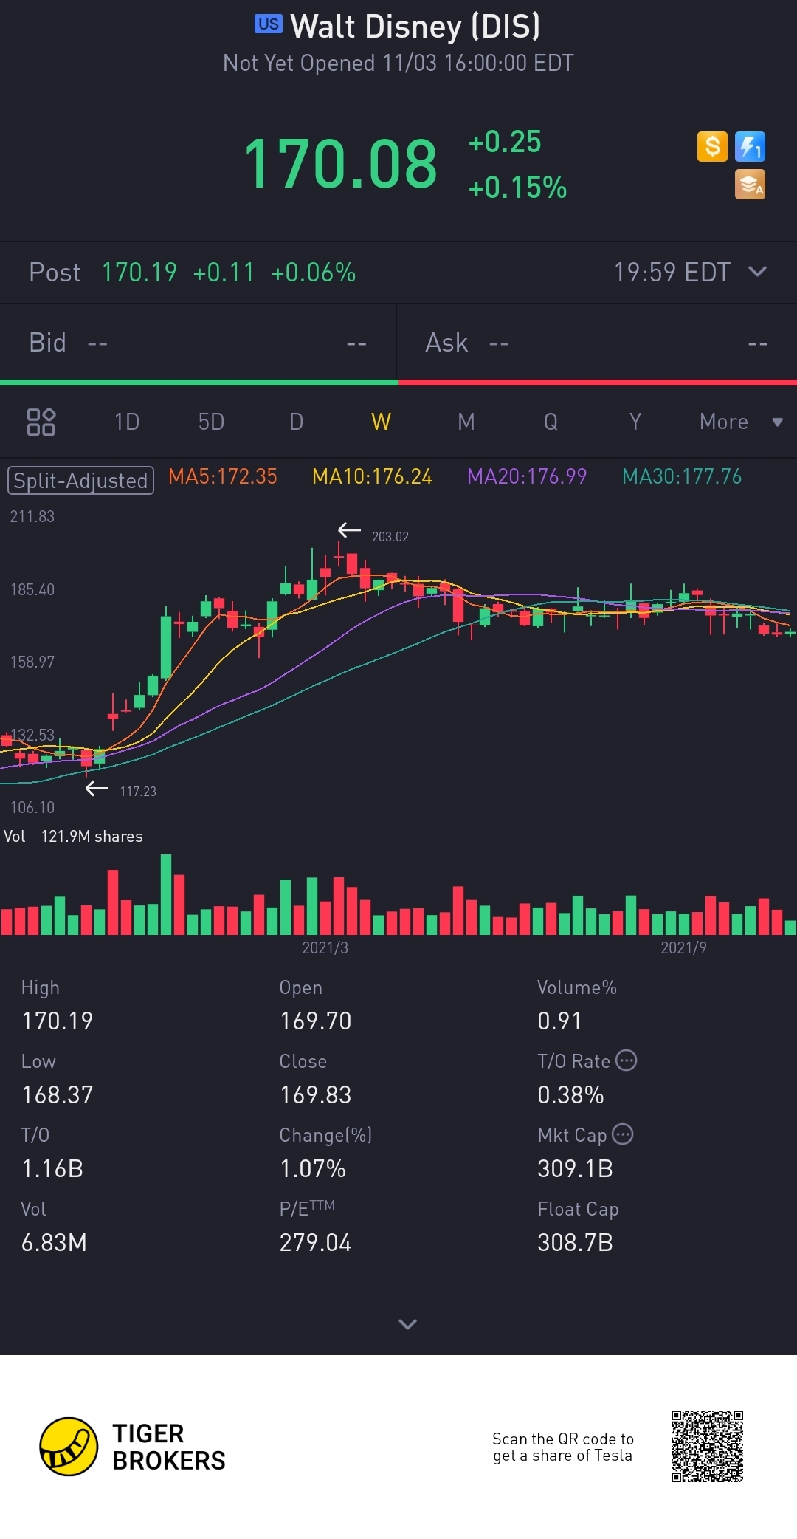
Task: Collapse the stock details panel chevron
Action: click(x=407, y=1324)
